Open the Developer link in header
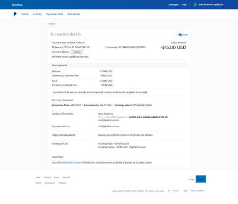Screen dimensions: 238x204 [173, 5]
